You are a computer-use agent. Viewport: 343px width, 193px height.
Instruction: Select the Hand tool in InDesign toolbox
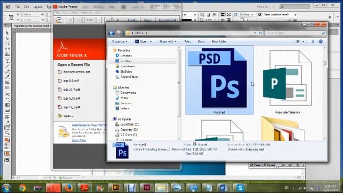pyautogui.click(x=7, y=128)
